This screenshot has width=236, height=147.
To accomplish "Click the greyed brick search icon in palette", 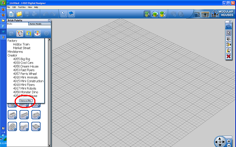I will click(x=11, y=33).
